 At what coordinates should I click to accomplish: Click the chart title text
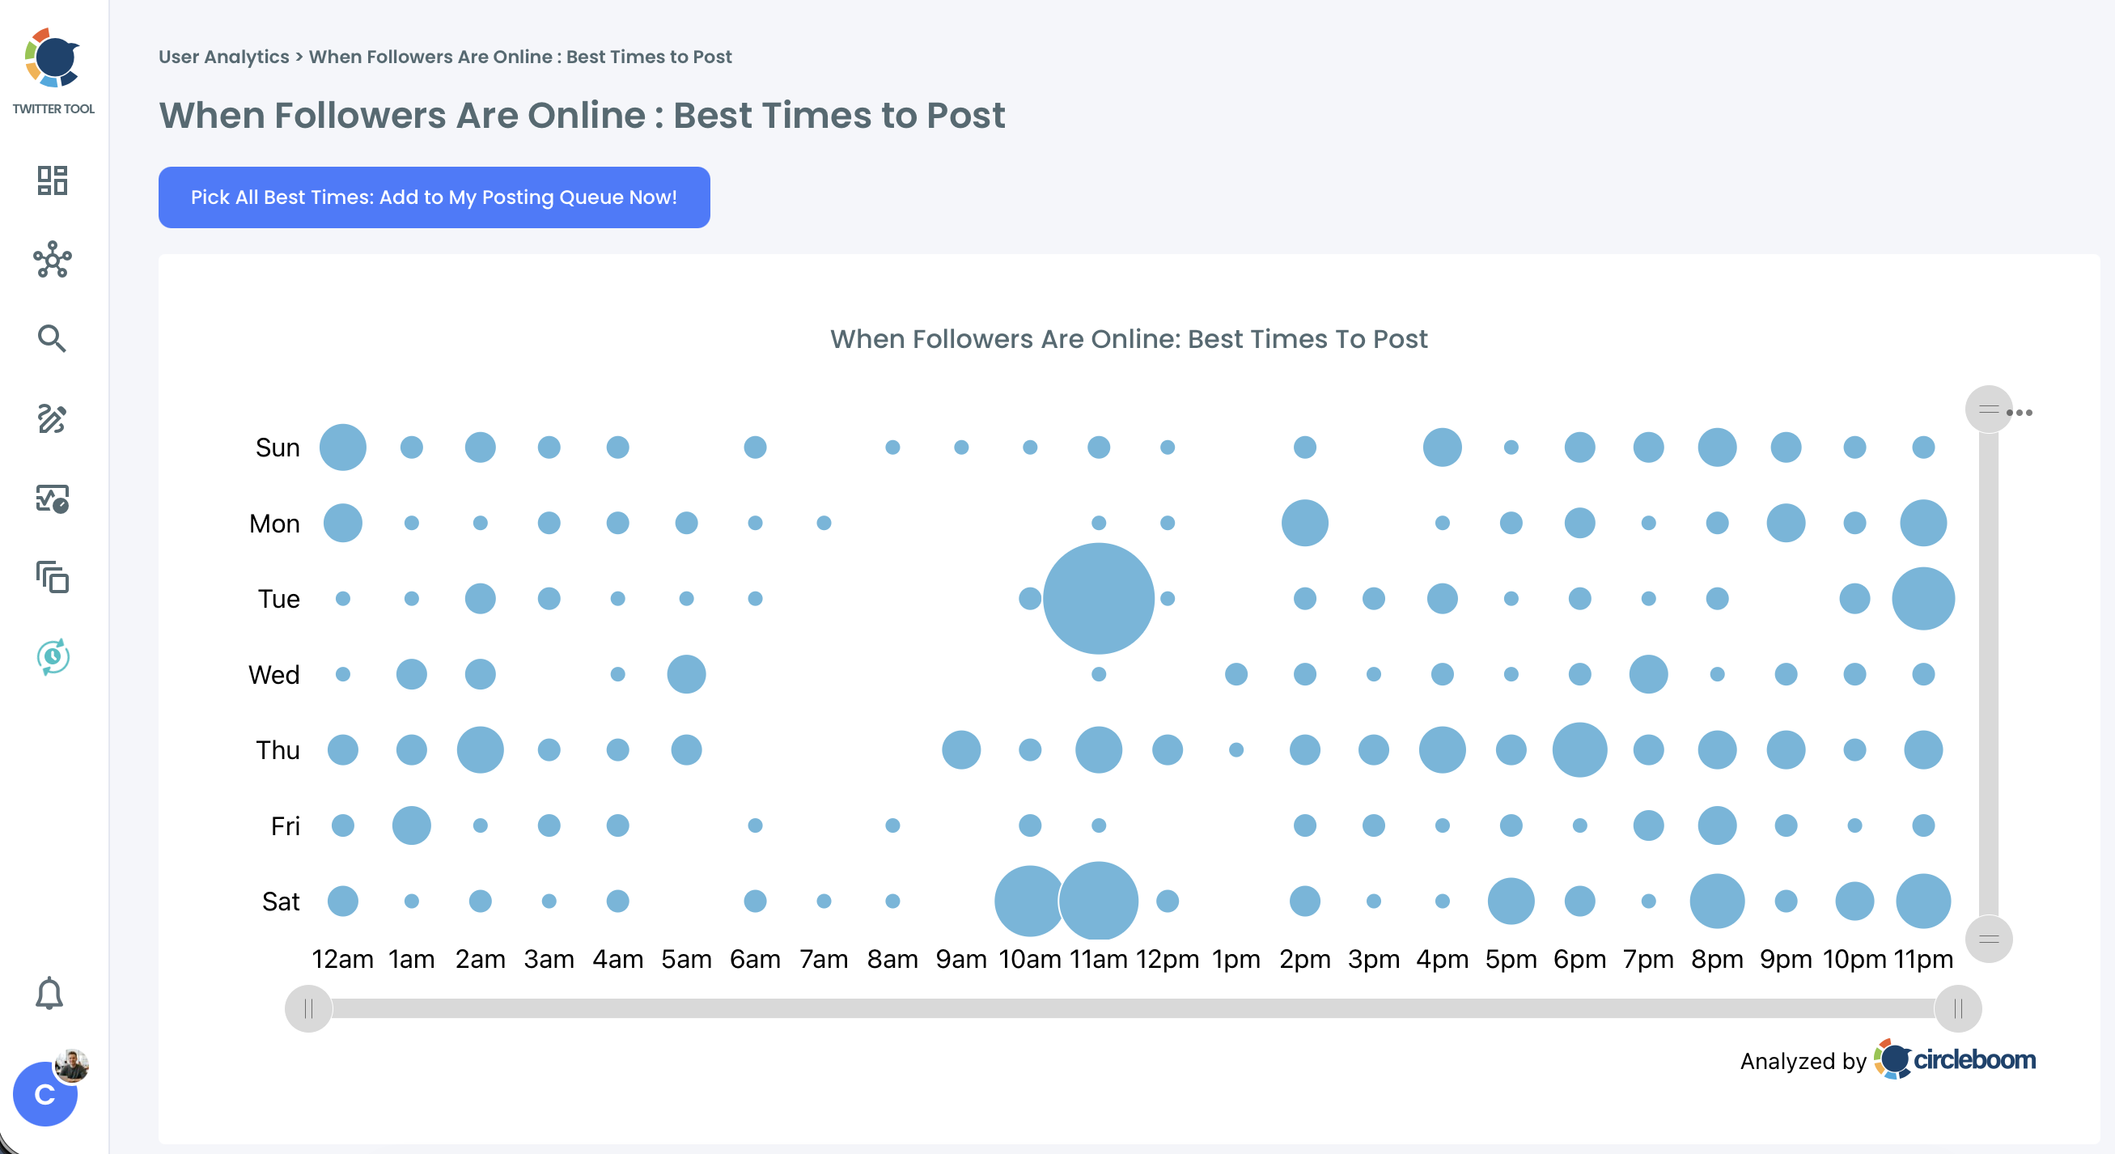pyautogui.click(x=1129, y=339)
